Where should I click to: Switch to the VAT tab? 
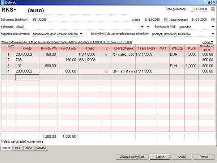point(17,148)
